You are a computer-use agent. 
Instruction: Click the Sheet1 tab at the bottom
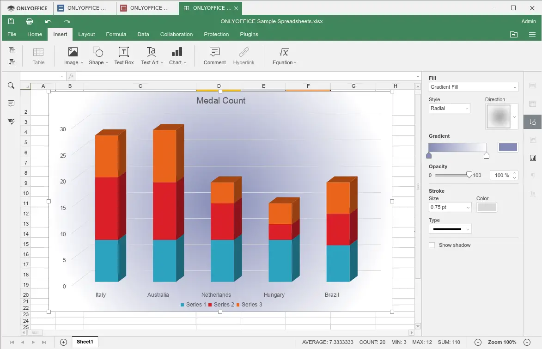tap(85, 342)
